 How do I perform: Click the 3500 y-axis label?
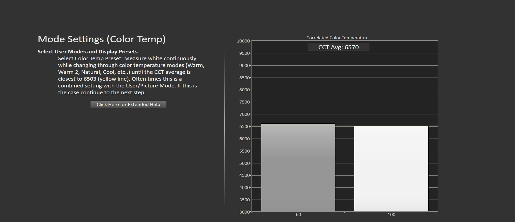[245, 200]
